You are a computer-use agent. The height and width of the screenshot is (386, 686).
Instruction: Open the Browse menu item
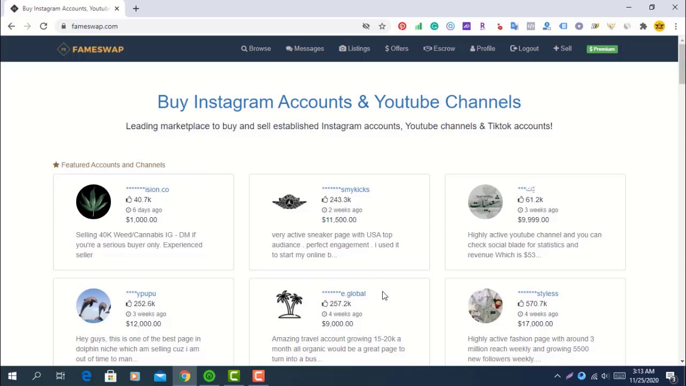click(256, 48)
